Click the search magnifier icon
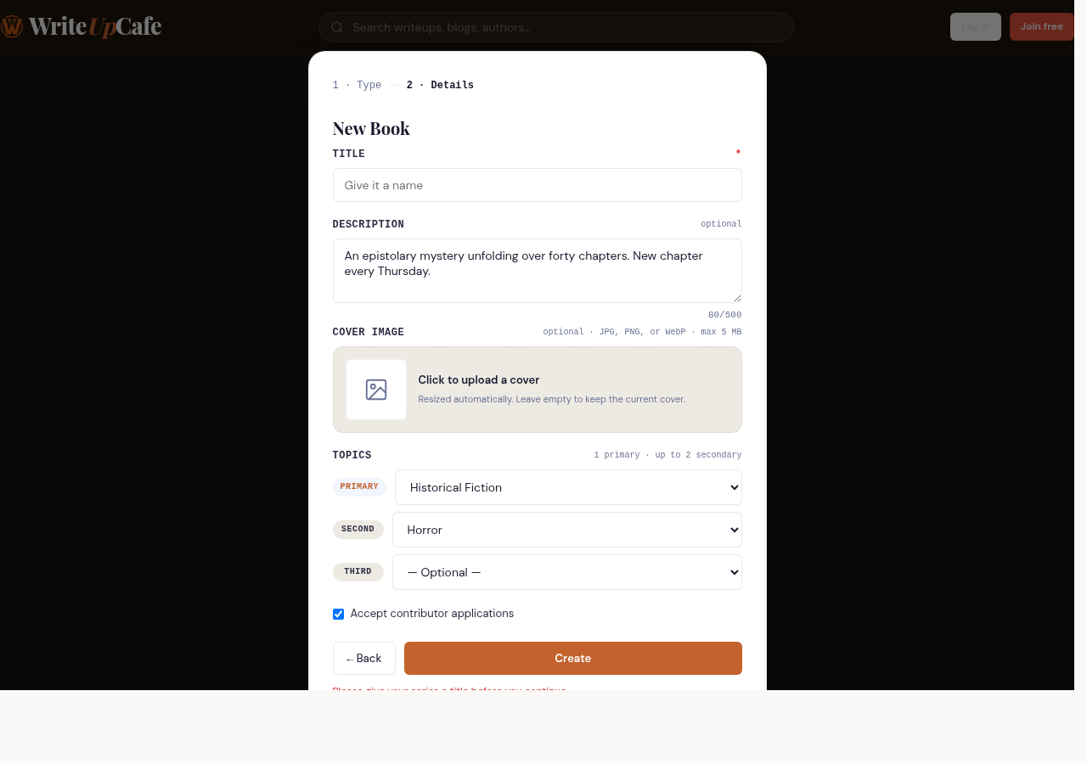The height and width of the screenshot is (764, 1087). click(x=337, y=27)
